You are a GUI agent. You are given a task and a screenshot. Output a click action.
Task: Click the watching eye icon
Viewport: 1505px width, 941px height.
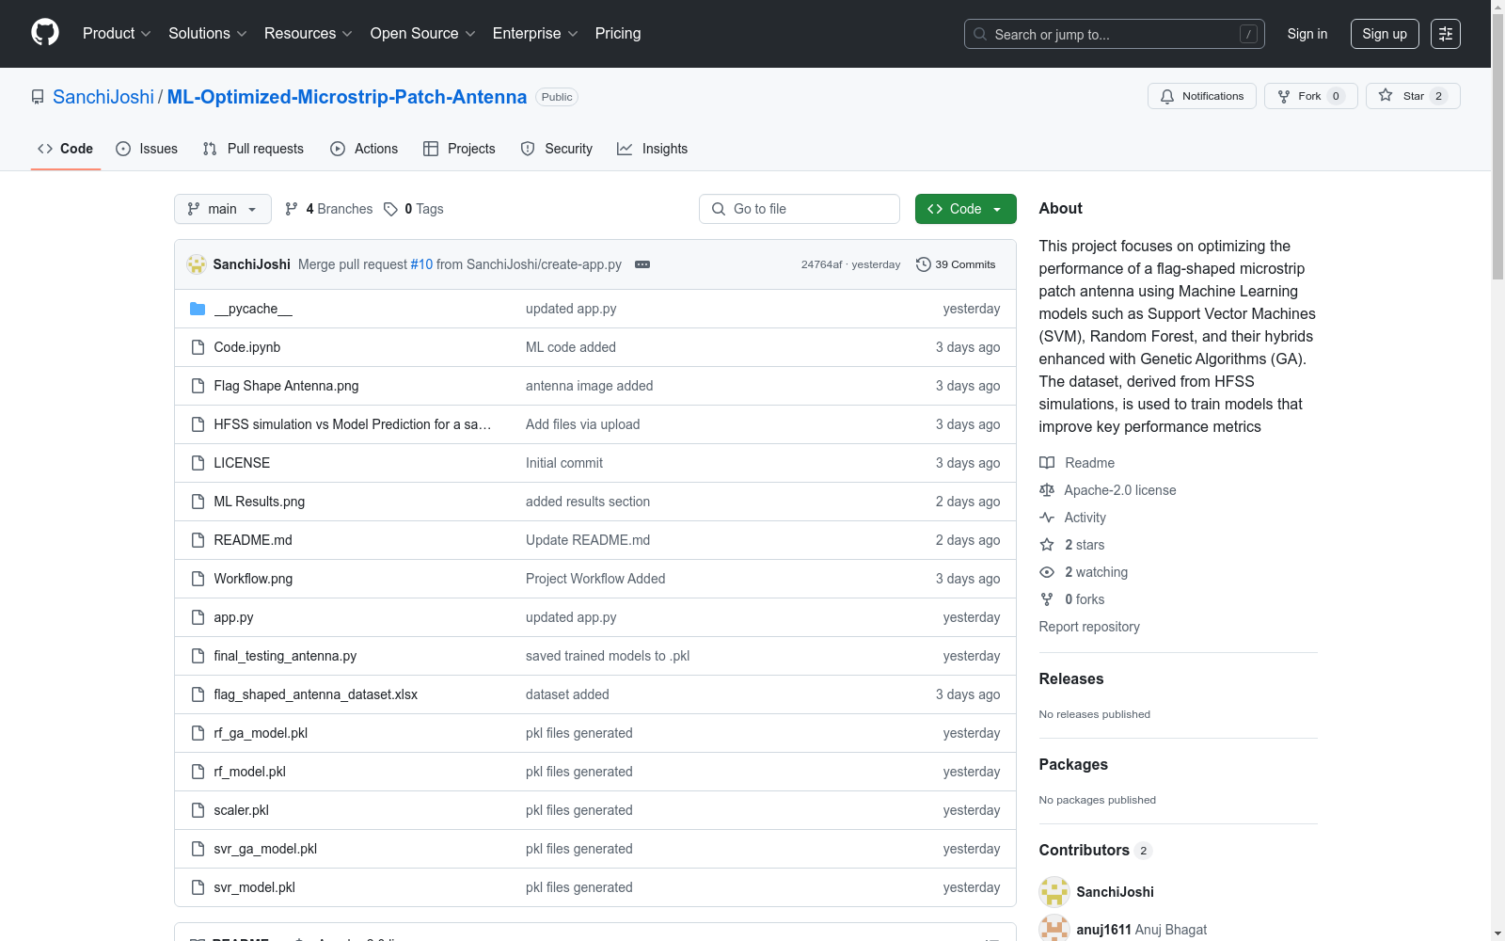point(1047,572)
